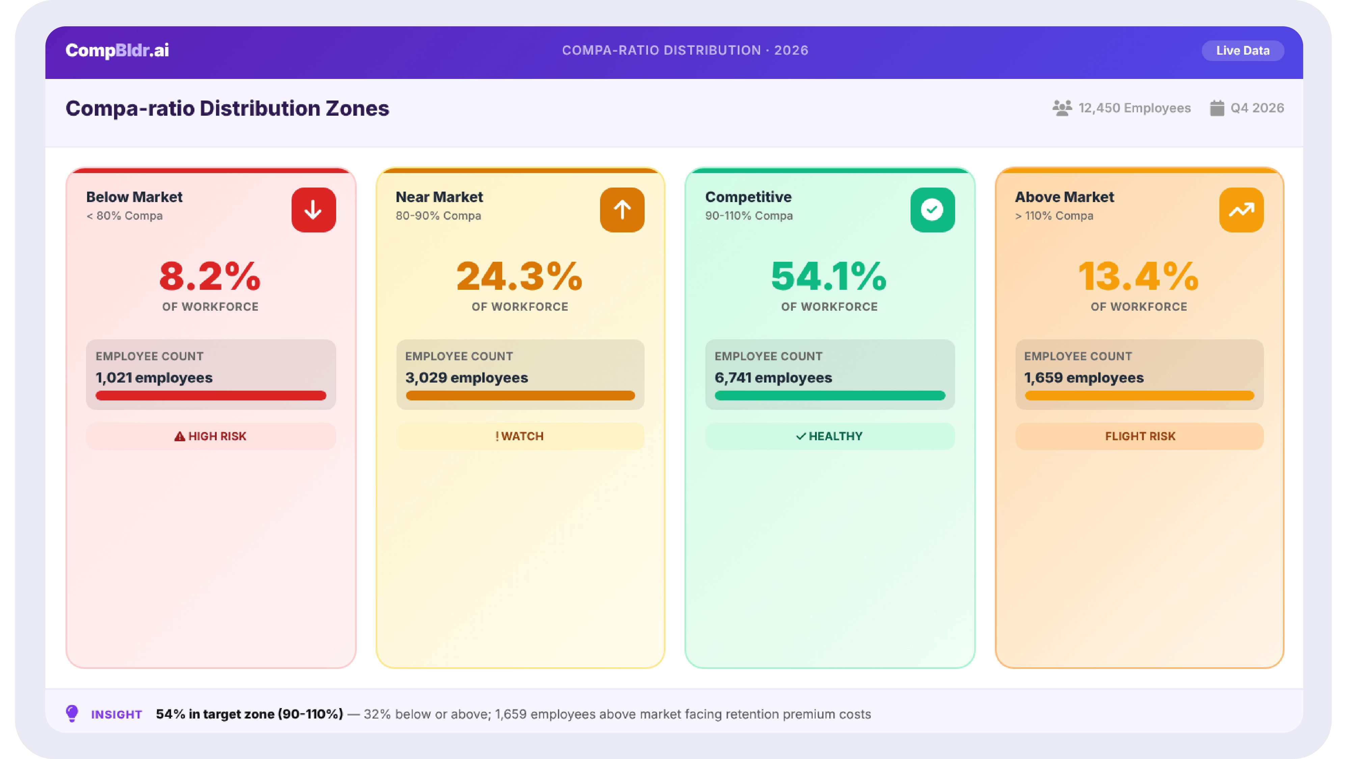Click OF WORKFORCE label under 24.3%
Screen dimensions: 1350x759
tap(519, 307)
